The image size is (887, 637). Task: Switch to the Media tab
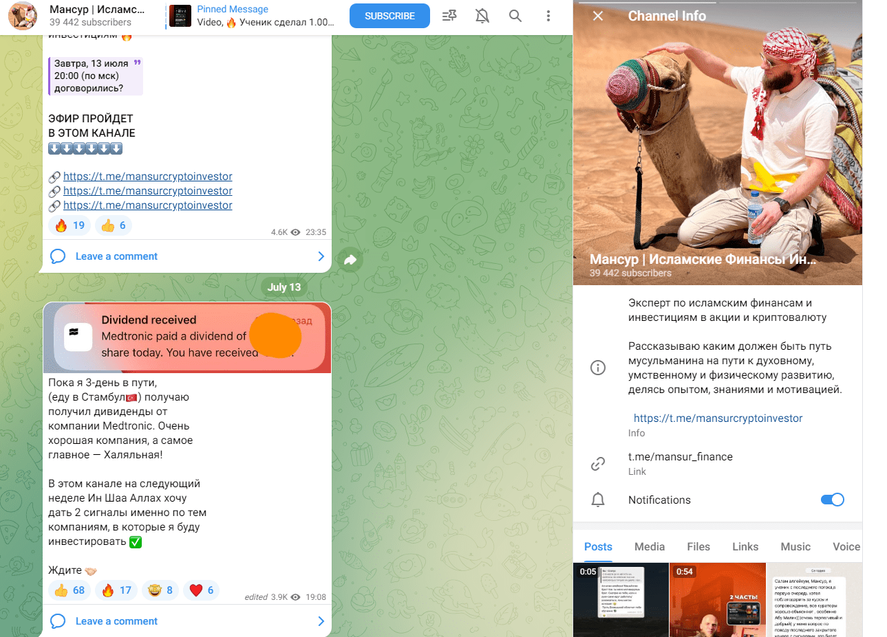(650, 547)
